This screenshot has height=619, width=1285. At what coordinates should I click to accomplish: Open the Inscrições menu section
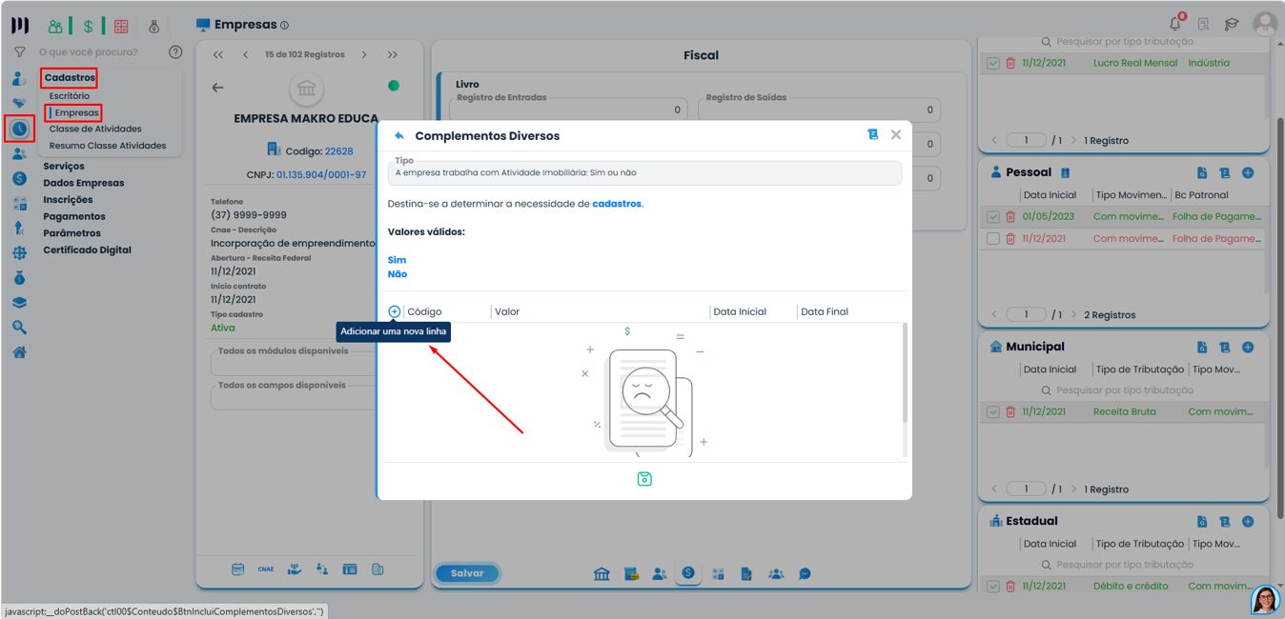coord(68,200)
